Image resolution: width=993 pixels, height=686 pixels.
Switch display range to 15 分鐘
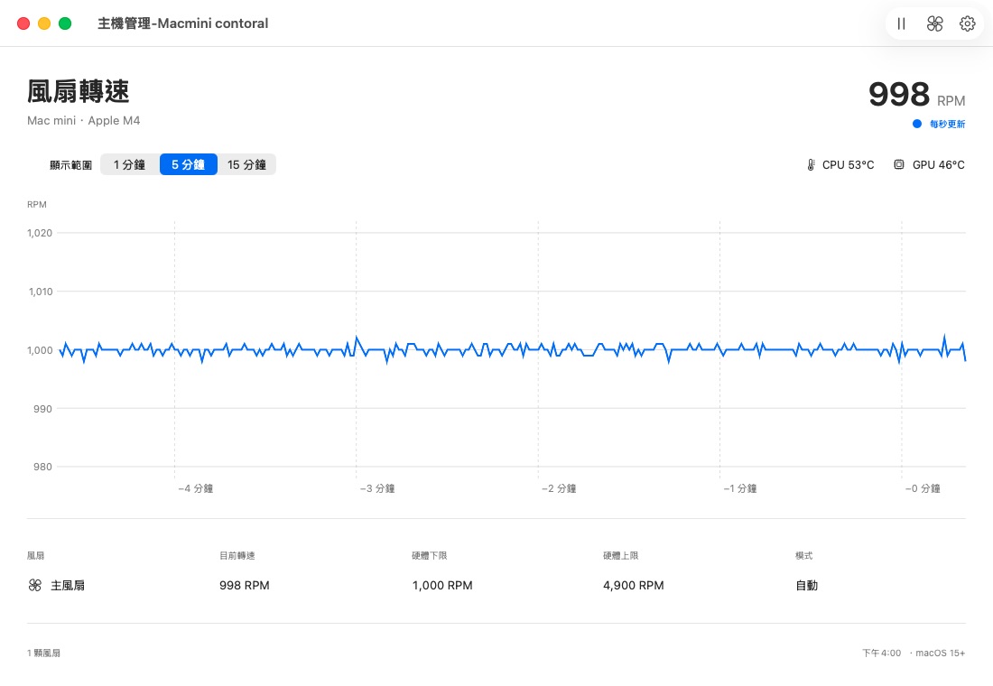(x=246, y=164)
